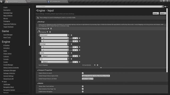170x95 pixels.
Task: Open the Supported Platforms settings
Action: coord(10,24)
